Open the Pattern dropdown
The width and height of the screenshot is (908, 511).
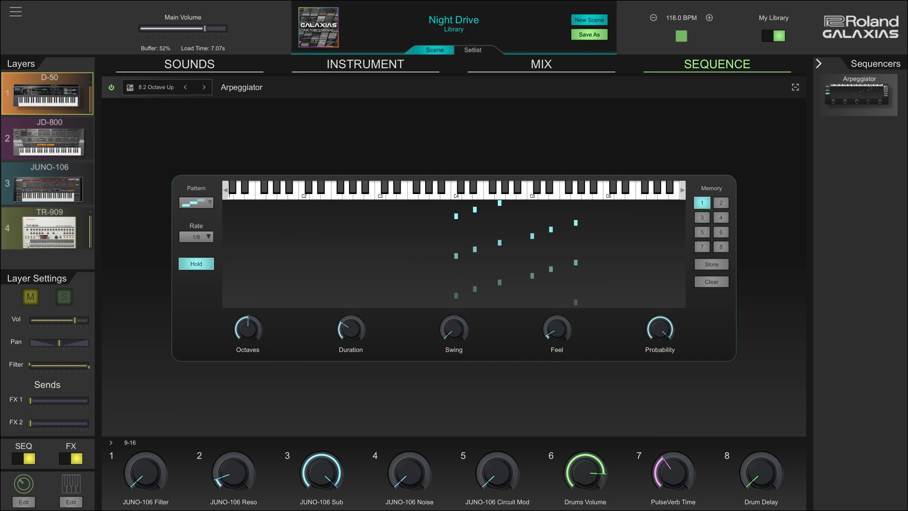point(196,203)
